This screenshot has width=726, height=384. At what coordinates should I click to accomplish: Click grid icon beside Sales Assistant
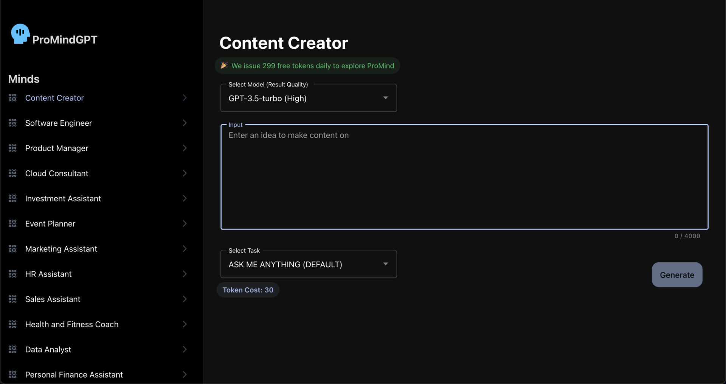[x=12, y=299]
